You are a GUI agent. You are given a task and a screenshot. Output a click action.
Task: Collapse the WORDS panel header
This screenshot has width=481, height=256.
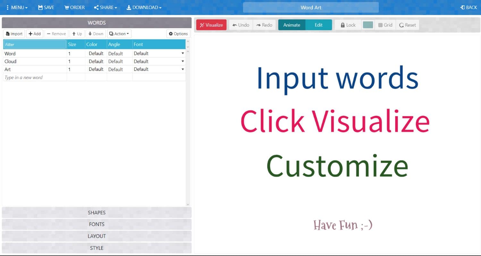(97, 23)
